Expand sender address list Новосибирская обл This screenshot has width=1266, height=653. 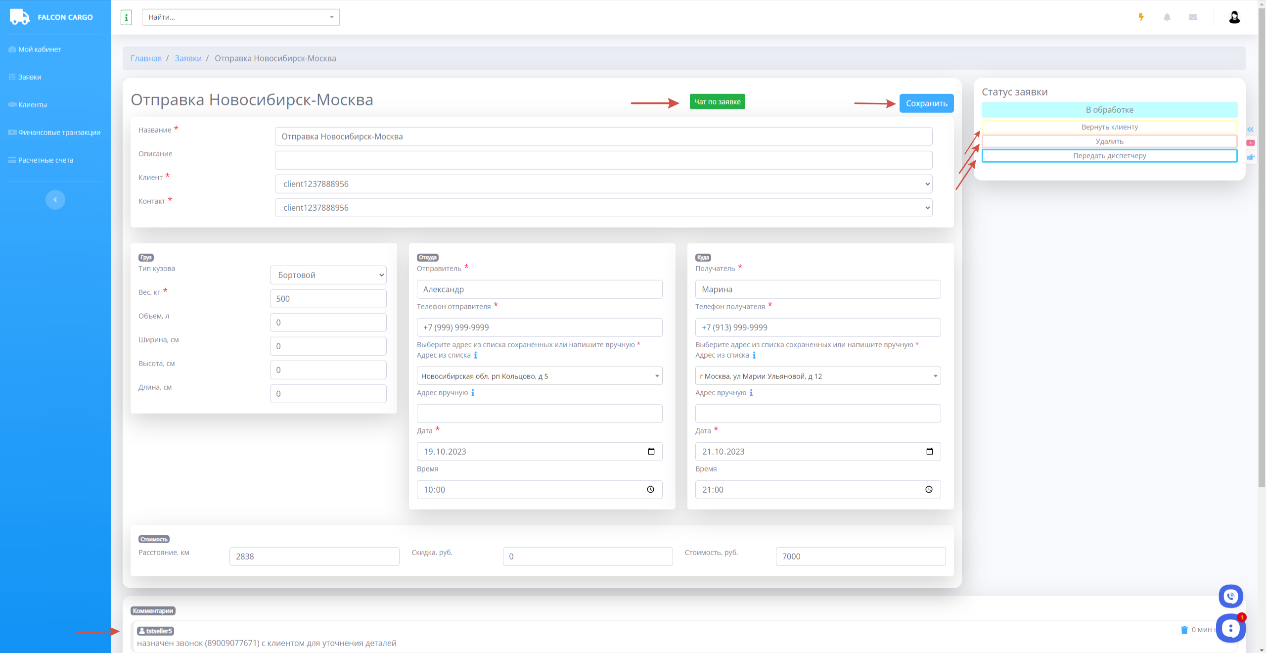[x=539, y=376]
